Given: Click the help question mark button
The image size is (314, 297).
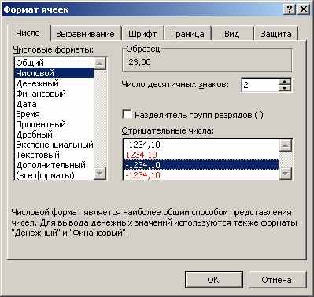Looking at the screenshot, I should coord(289,9).
